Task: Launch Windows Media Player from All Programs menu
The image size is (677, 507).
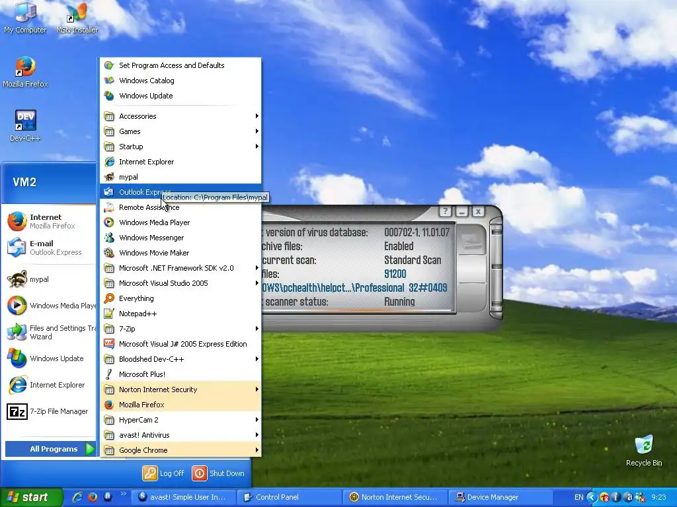Action: coord(180,222)
